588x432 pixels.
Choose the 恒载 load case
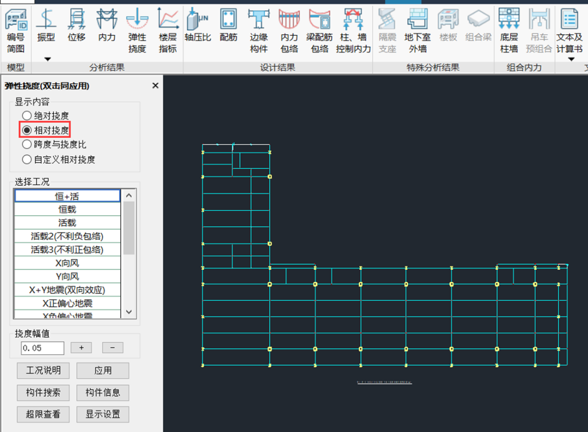(x=67, y=210)
